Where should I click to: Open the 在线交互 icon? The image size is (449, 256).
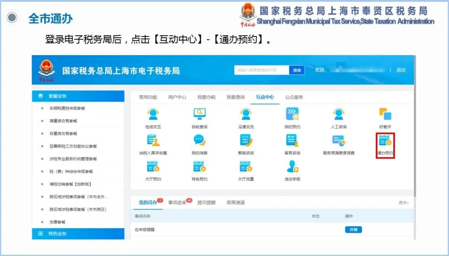(153, 114)
